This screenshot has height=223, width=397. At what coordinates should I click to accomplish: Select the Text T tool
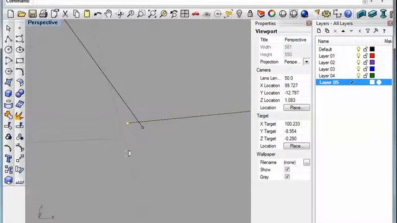[x=8, y=159]
